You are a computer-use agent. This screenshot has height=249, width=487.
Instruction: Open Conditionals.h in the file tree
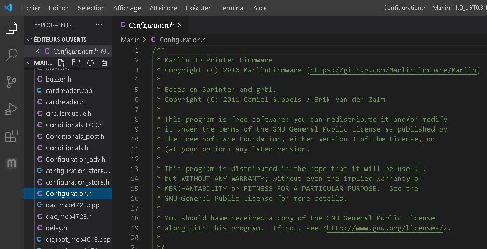[x=68, y=148]
